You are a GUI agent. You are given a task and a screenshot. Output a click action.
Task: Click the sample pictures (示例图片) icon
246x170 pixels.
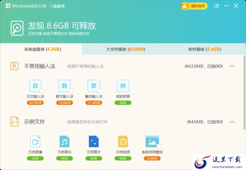pyautogui.click(x=93, y=141)
